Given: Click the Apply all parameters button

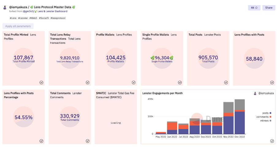Looking at the screenshot, I should 18,26.
